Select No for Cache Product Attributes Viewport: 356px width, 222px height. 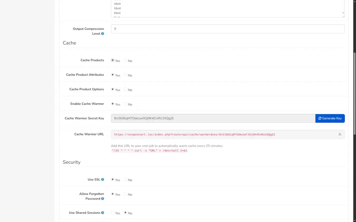126,75
